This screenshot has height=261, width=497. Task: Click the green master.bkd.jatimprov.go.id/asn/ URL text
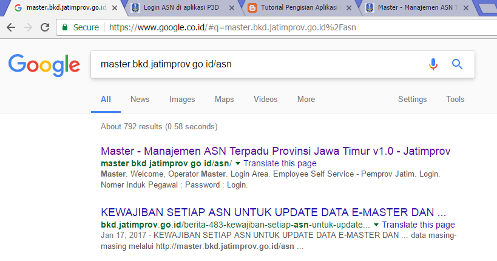(x=166, y=163)
